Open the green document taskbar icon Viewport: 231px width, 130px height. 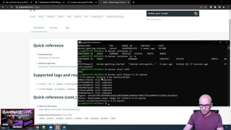[44, 127]
